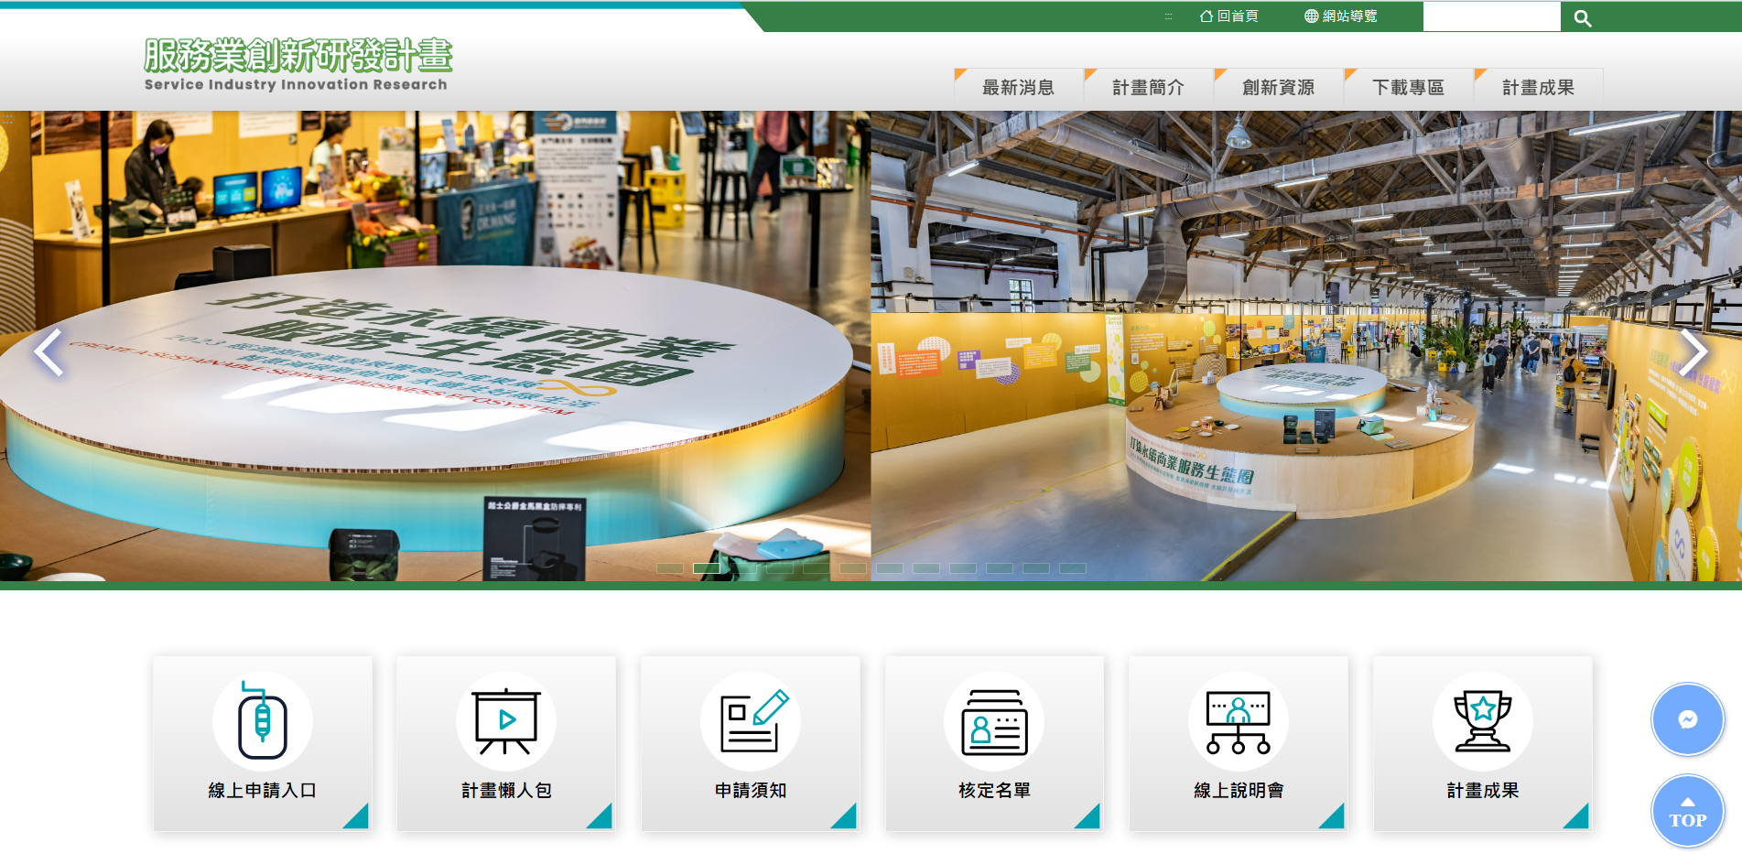Image resolution: width=1742 pixels, height=864 pixels.
Task: Click the 線上說明會 webinar icon
Action: coord(1238,722)
